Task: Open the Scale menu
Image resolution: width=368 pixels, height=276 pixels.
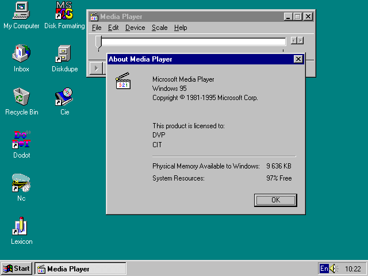Action: click(x=160, y=28)
